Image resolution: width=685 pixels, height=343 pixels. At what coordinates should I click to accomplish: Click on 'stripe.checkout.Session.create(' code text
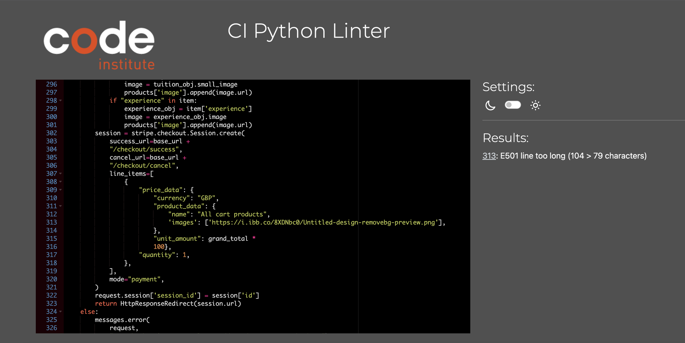pos(188,133)
